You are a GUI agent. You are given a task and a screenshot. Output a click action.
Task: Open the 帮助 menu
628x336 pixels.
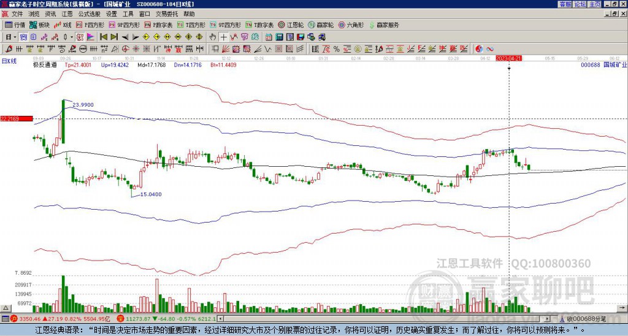coord(189,14)
